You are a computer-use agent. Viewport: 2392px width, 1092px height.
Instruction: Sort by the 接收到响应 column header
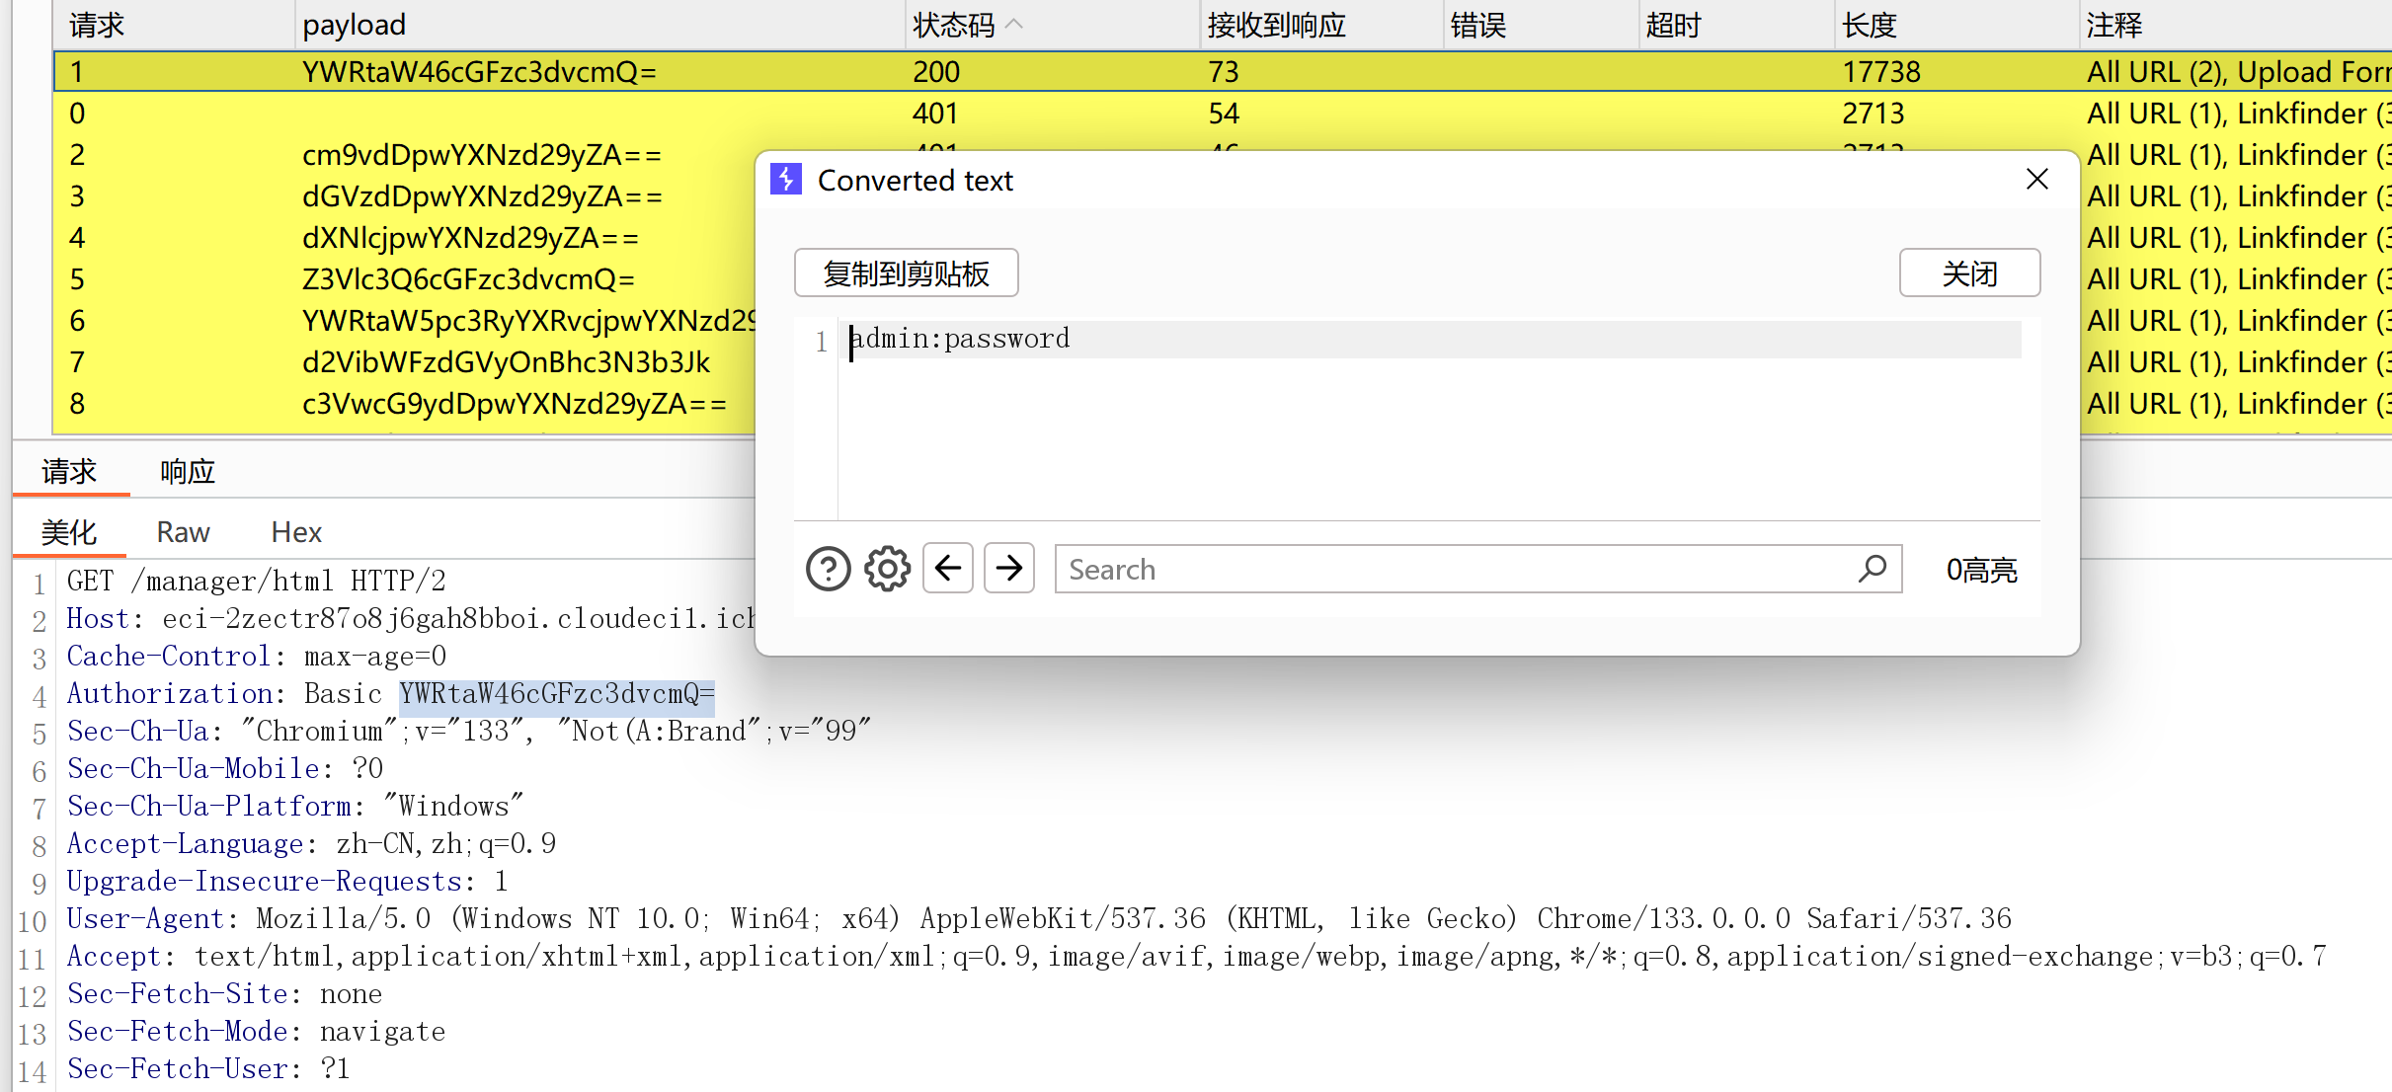[1276, 25]
